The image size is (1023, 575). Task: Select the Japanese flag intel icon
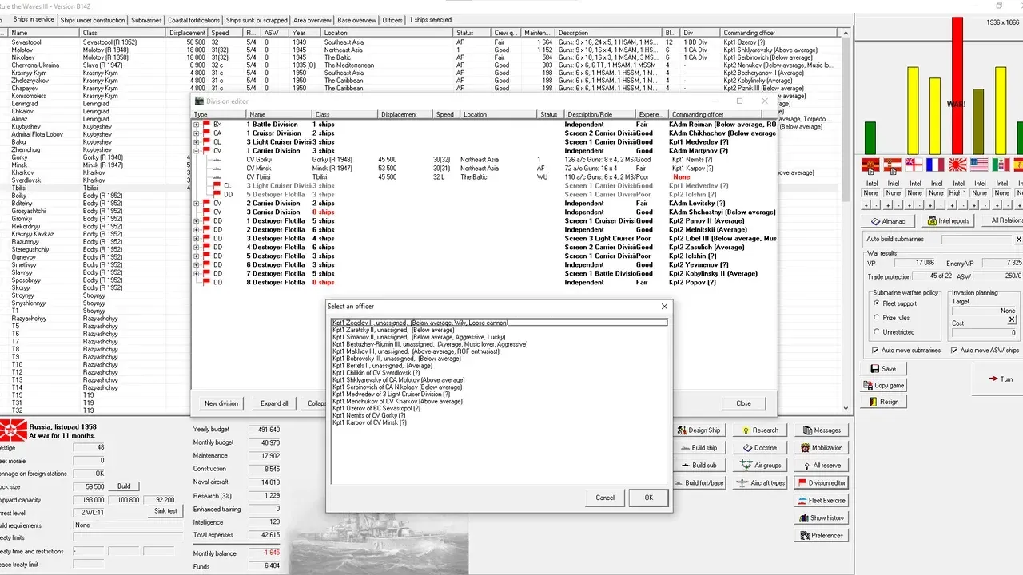[957, 165]
